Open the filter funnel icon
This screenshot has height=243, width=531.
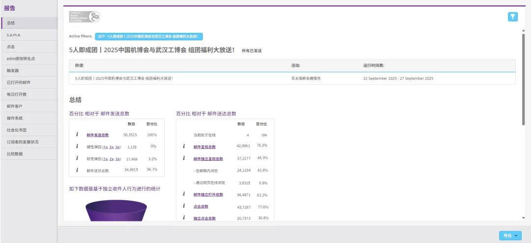(x=513, y=17)
